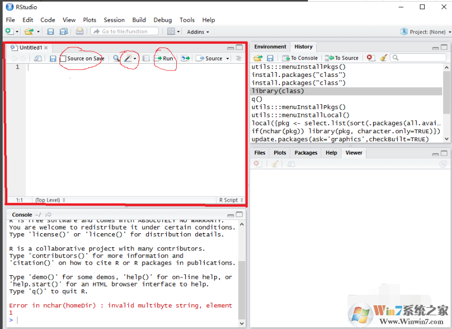Click the Source button

tap(209, 58)
